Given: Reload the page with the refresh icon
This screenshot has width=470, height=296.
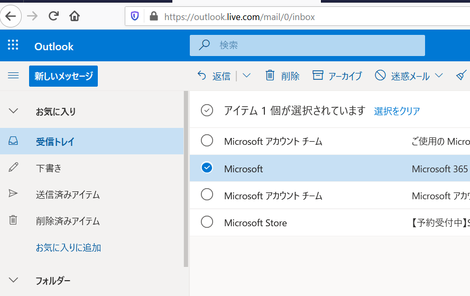Looking at the screenshot, I should 53,16.
